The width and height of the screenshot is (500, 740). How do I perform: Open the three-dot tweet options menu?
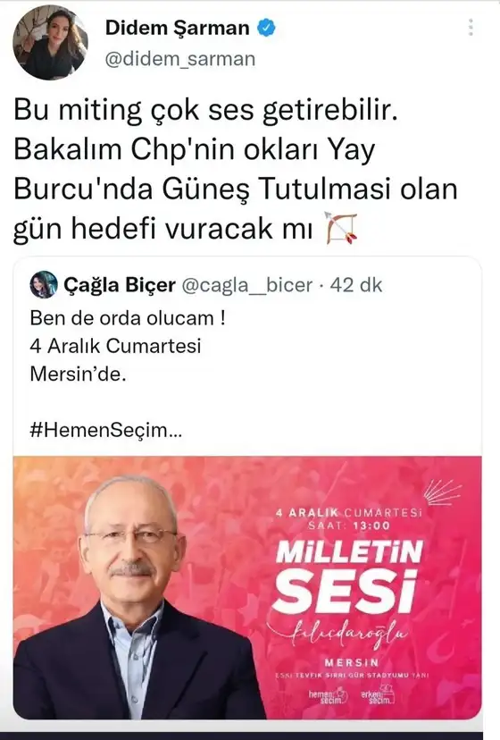[x=471, y=28]
